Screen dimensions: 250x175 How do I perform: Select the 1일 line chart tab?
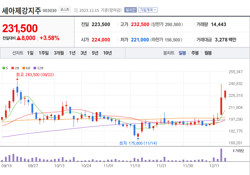30,53
